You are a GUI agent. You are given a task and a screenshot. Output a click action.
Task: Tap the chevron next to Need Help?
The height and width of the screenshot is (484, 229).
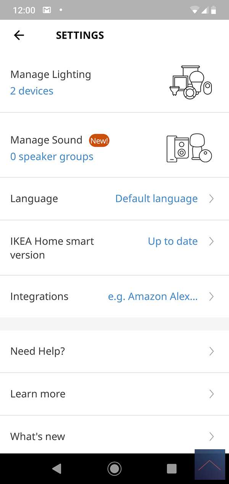[x=211, y=351]
